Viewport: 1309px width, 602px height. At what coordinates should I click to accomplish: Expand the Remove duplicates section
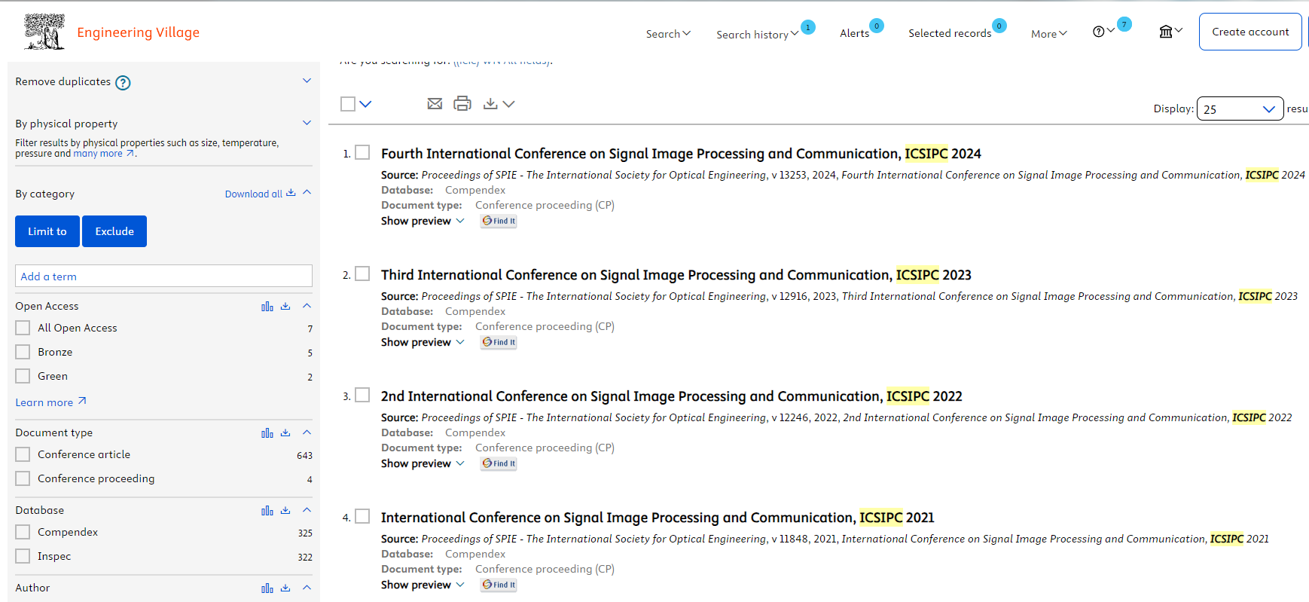(x=307, y=81)
